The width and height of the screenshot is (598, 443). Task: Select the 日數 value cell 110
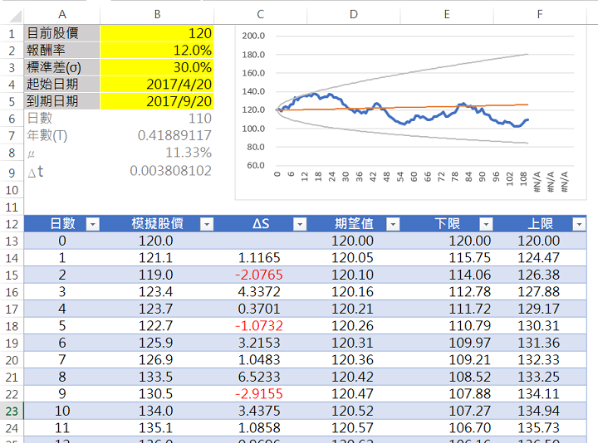click(x=157, y=119)
